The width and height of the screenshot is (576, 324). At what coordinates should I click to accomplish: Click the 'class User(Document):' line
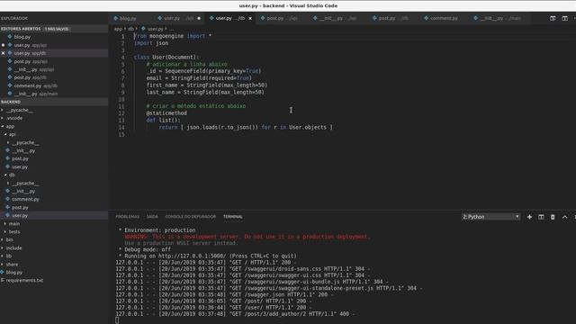click(166, 57)
